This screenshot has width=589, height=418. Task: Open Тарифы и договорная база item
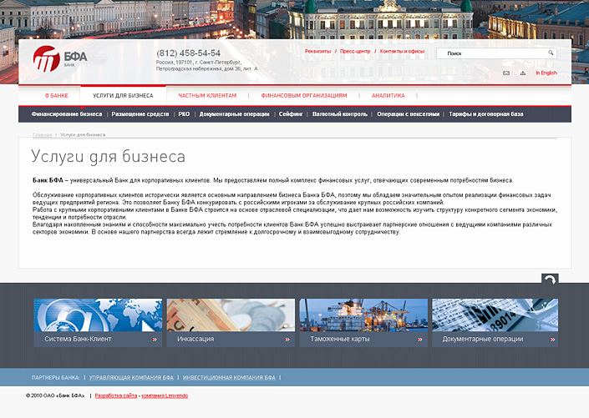click(x=486, y=114)
